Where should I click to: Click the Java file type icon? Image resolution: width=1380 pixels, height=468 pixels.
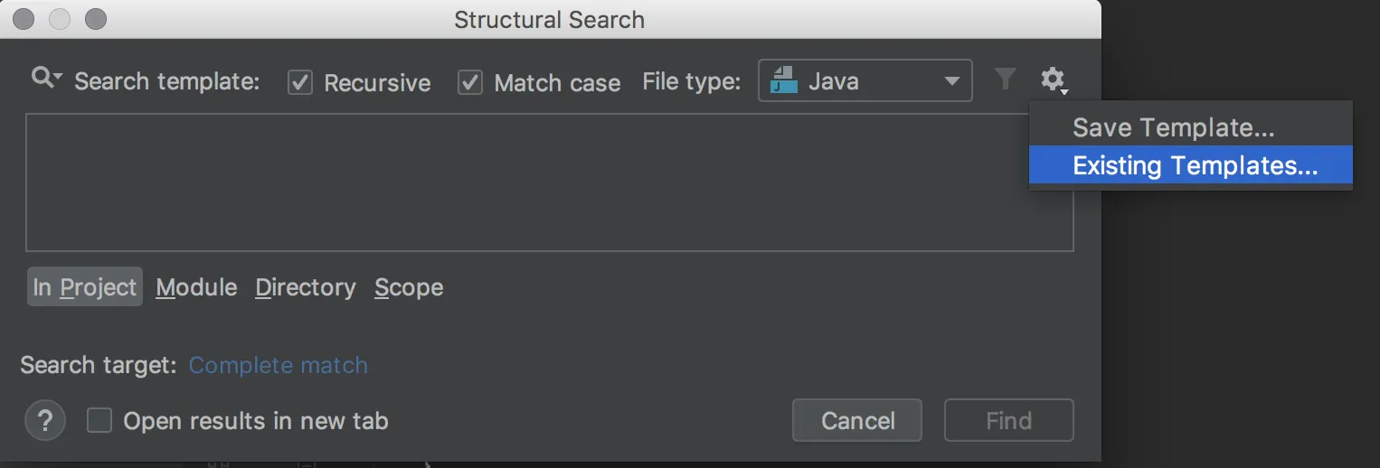tap(783, 81)
